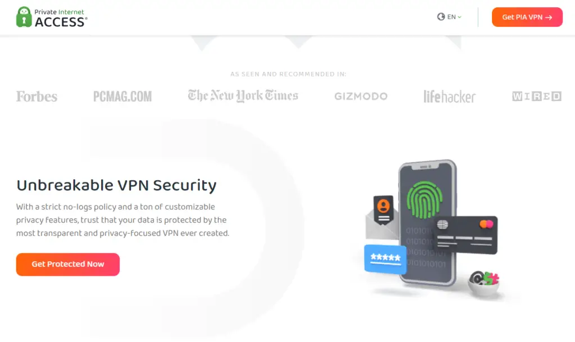This screenshot has width=575, height=342.
Task: Click the Forbes logo
Action: point(36,97)
